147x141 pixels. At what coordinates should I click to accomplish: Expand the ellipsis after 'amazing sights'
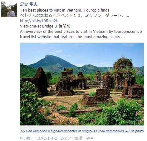point(123,38)
